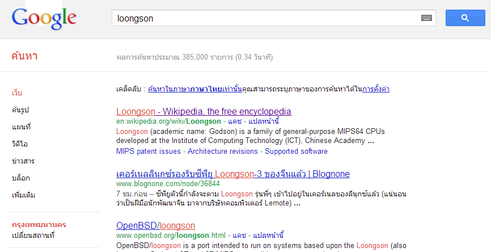The width and height of the screenshot is (491, 252).
Task: Open the Blognone Loongson-3 result title
Action: click(233, 174)
